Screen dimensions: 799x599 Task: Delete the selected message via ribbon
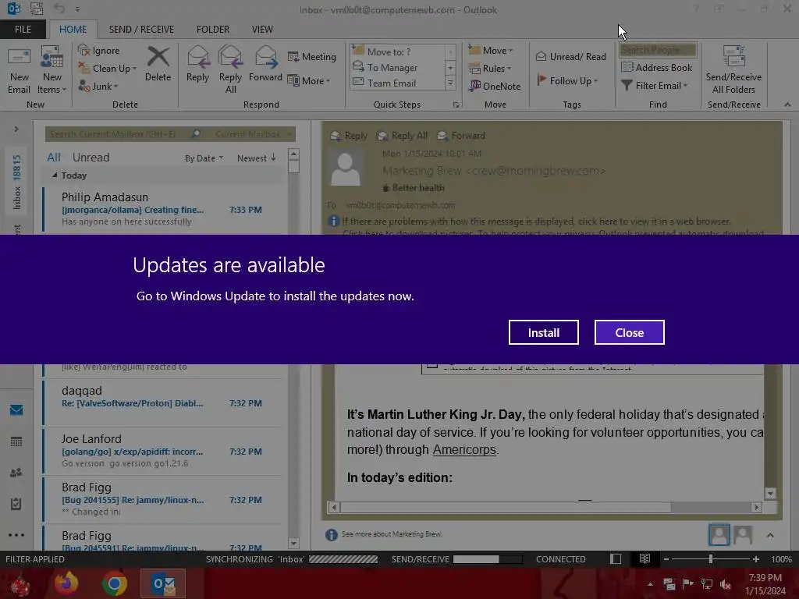(158, 65)
